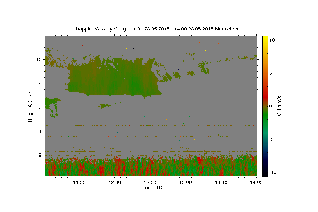Click the colorbar value -5 label
This screenshot has width=318, height=212.
tap(272, 139)
